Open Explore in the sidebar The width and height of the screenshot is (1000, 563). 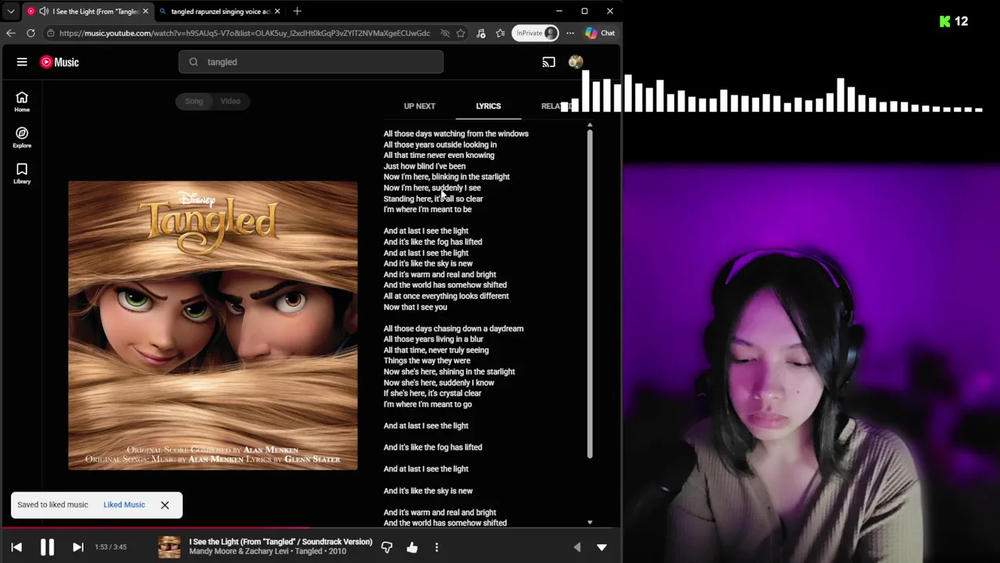click(22, 138)
